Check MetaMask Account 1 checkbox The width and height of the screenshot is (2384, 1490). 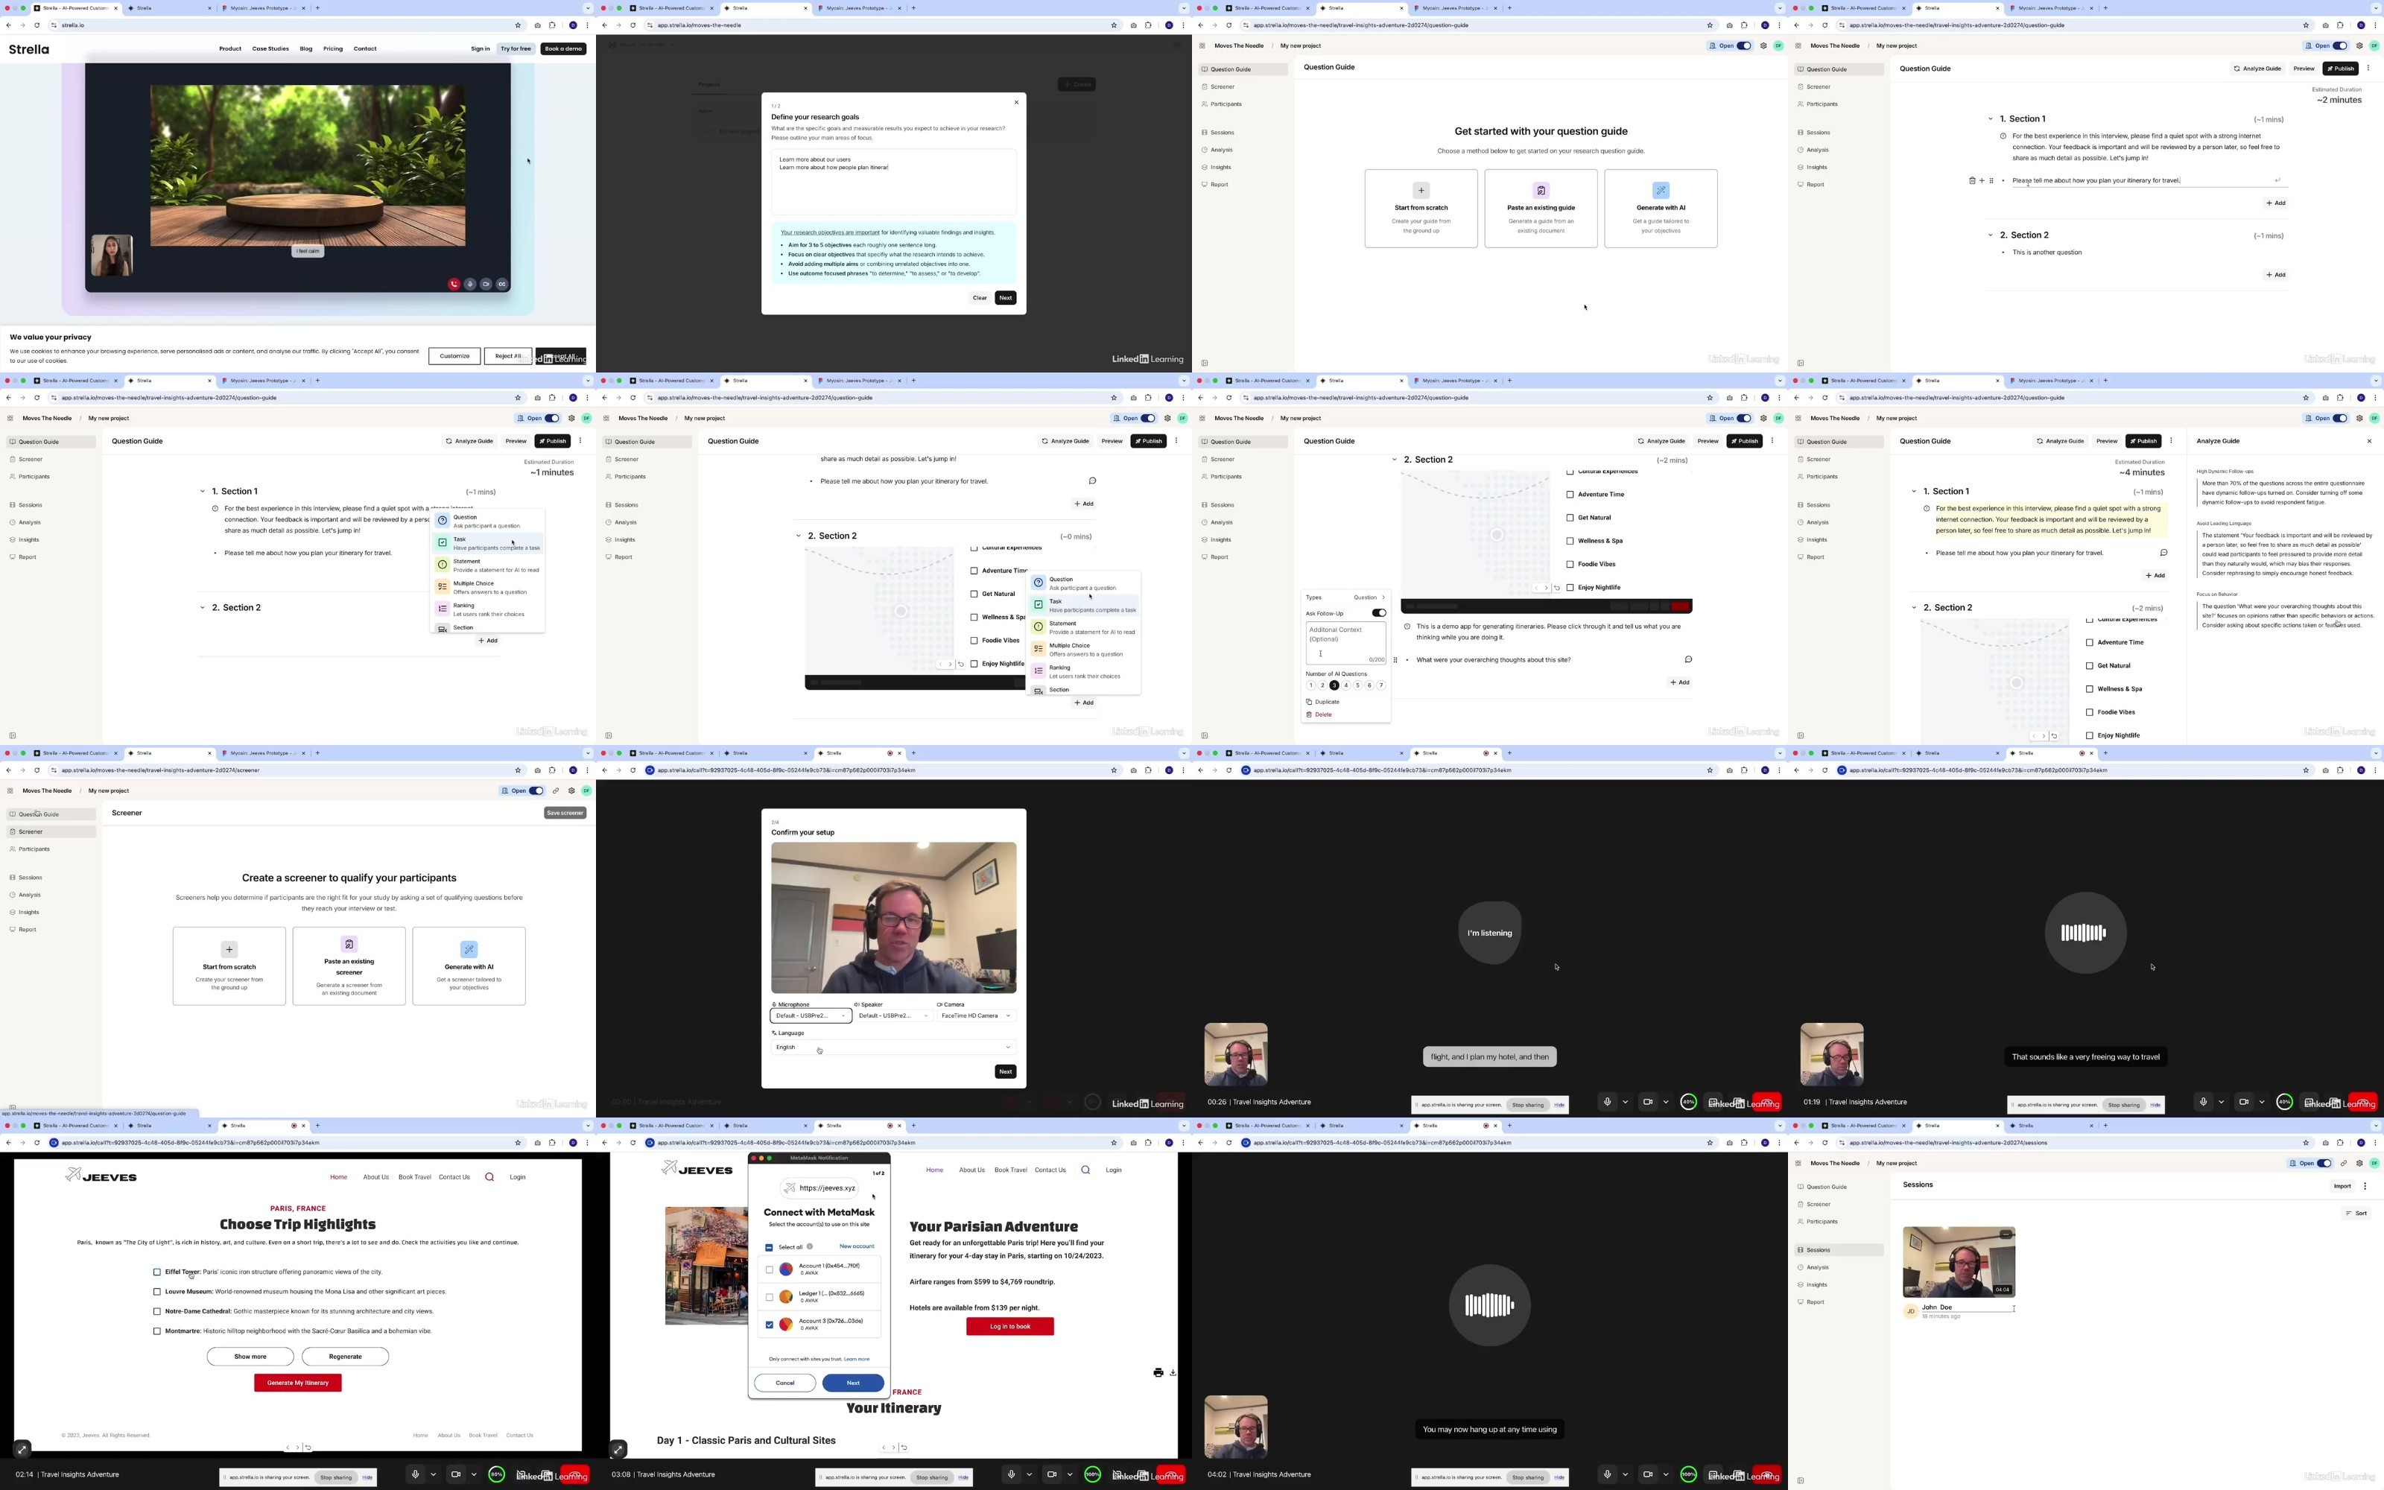pos(770,1269)
